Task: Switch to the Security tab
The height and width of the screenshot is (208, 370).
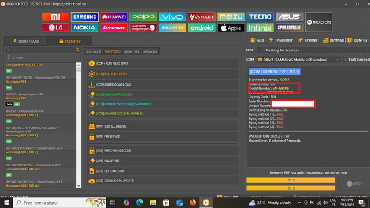Action: click(x=70, y=41)
